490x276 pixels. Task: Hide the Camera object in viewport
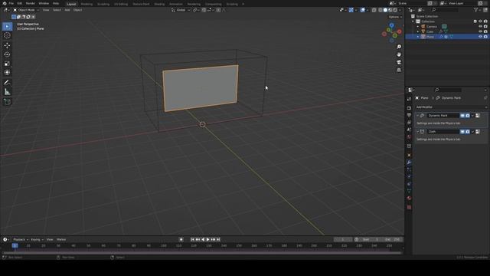[480, 27]
